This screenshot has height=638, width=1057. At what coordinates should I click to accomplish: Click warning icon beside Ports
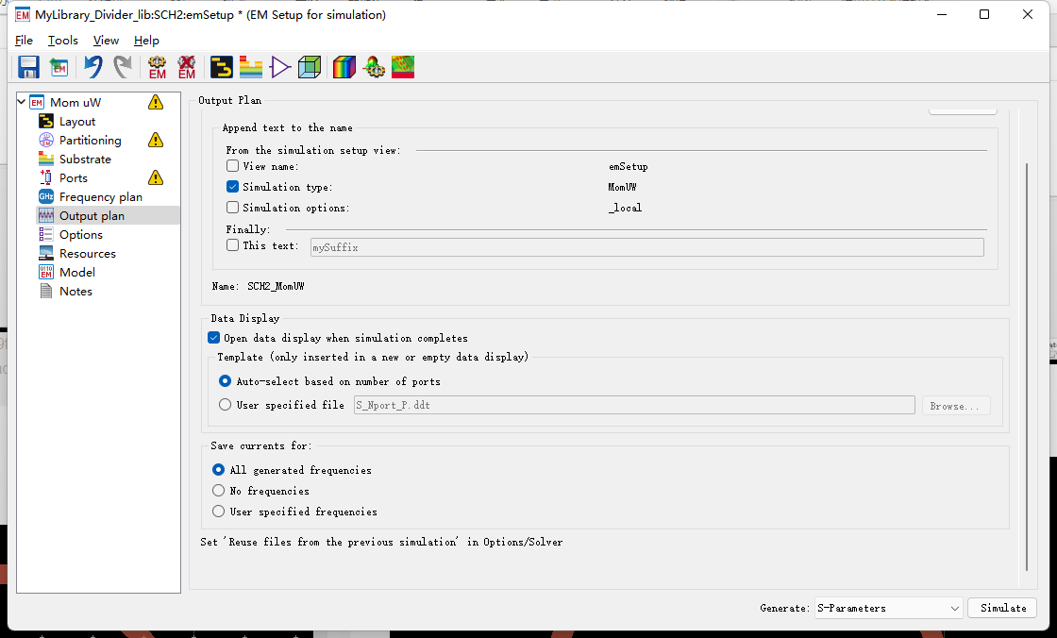[156, 177]
